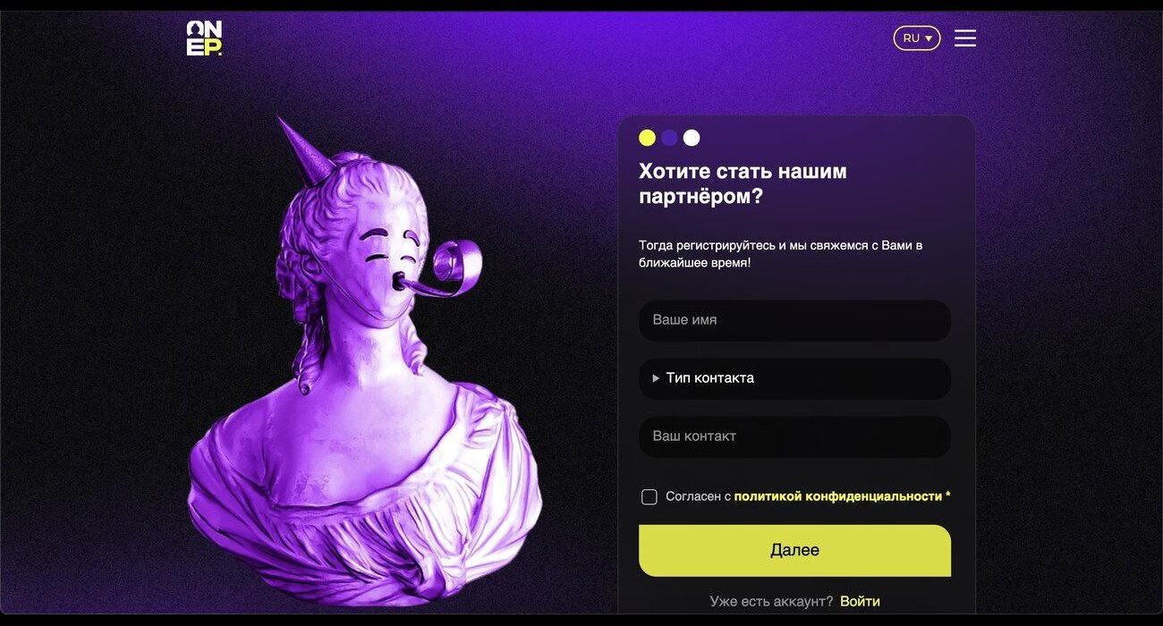
Task: Tick the privacy policy consent checkbox
Action: pyautogui.click(x=649, y=496)
